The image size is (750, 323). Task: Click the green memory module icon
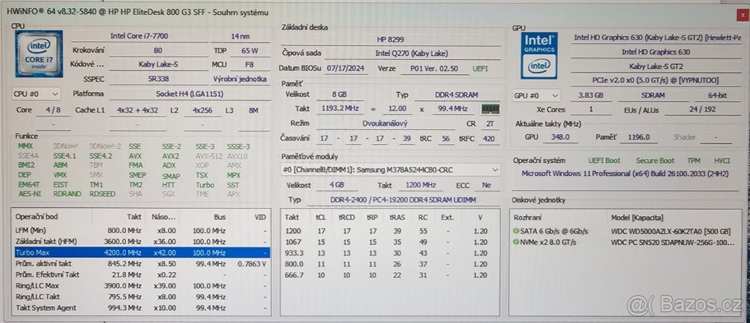pos(491,109)
